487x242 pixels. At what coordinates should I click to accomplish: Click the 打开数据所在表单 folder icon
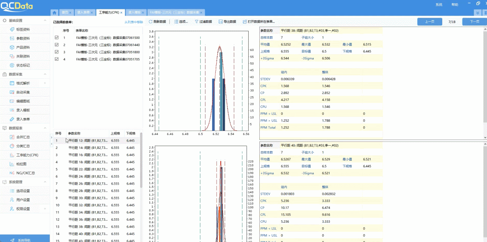pyautogui.click(x=245, y=22)
